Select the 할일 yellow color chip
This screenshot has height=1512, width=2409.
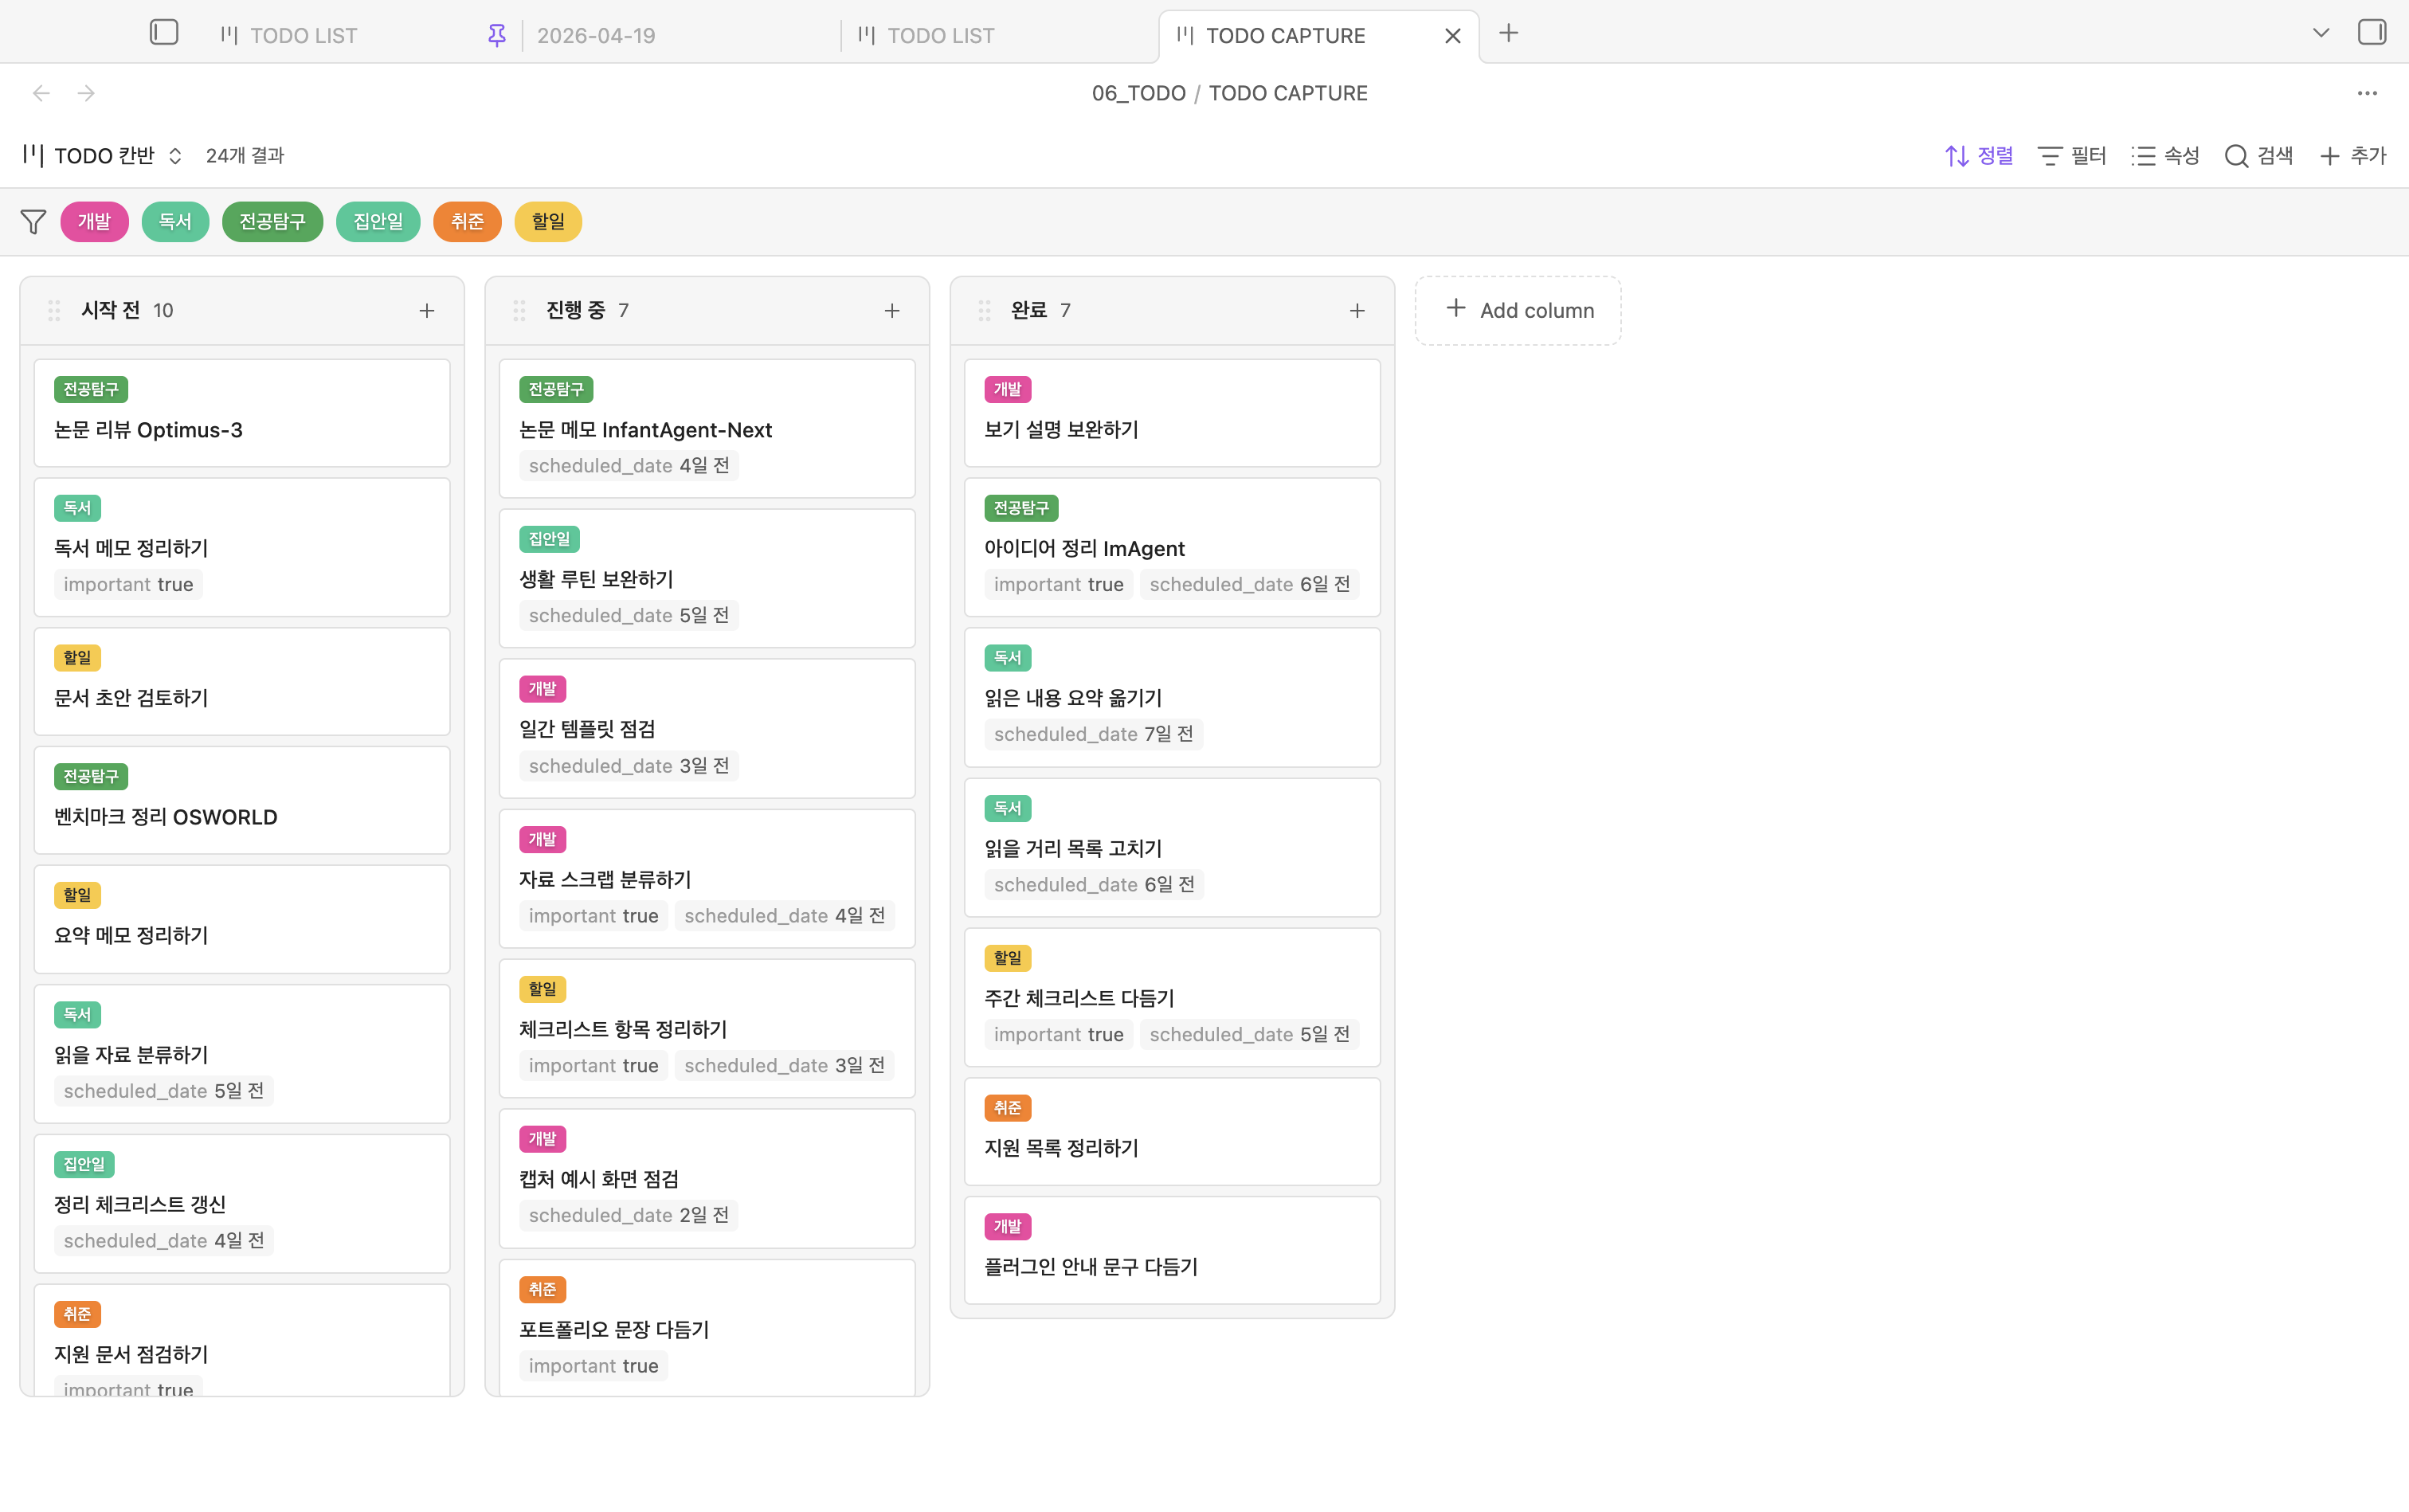(x=547, y=222)
